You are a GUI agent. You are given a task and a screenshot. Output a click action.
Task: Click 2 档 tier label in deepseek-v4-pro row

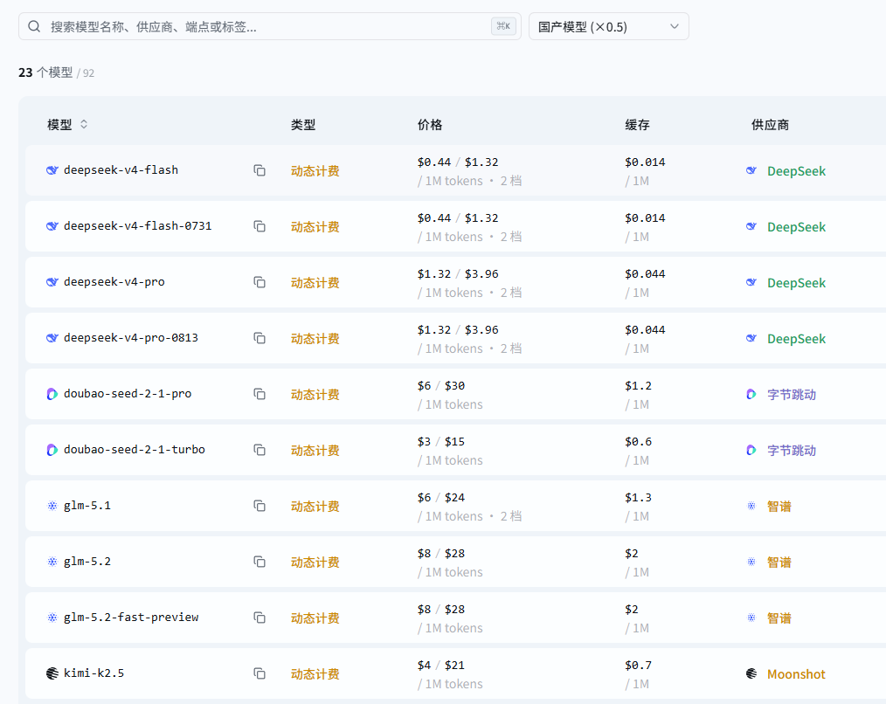[x=511, y=293]
